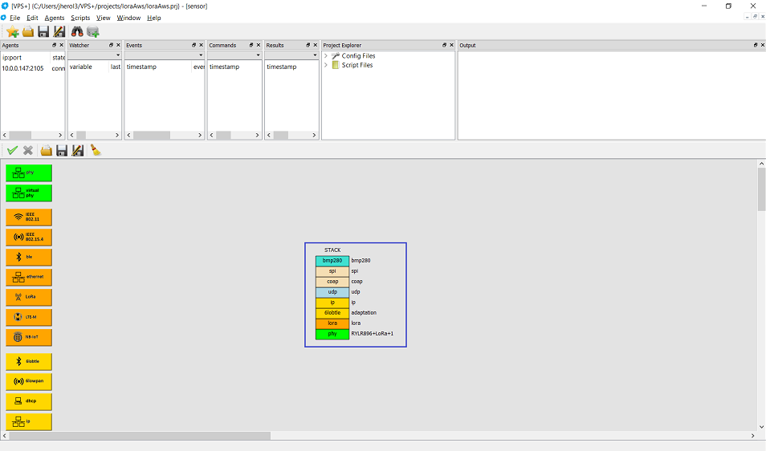Open the Events panel filter dropdown
The image size is (766, 451).
coord(200,55)
